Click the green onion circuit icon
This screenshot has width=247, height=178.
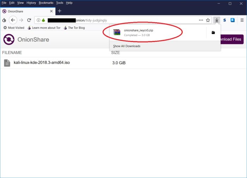point(43,20)
